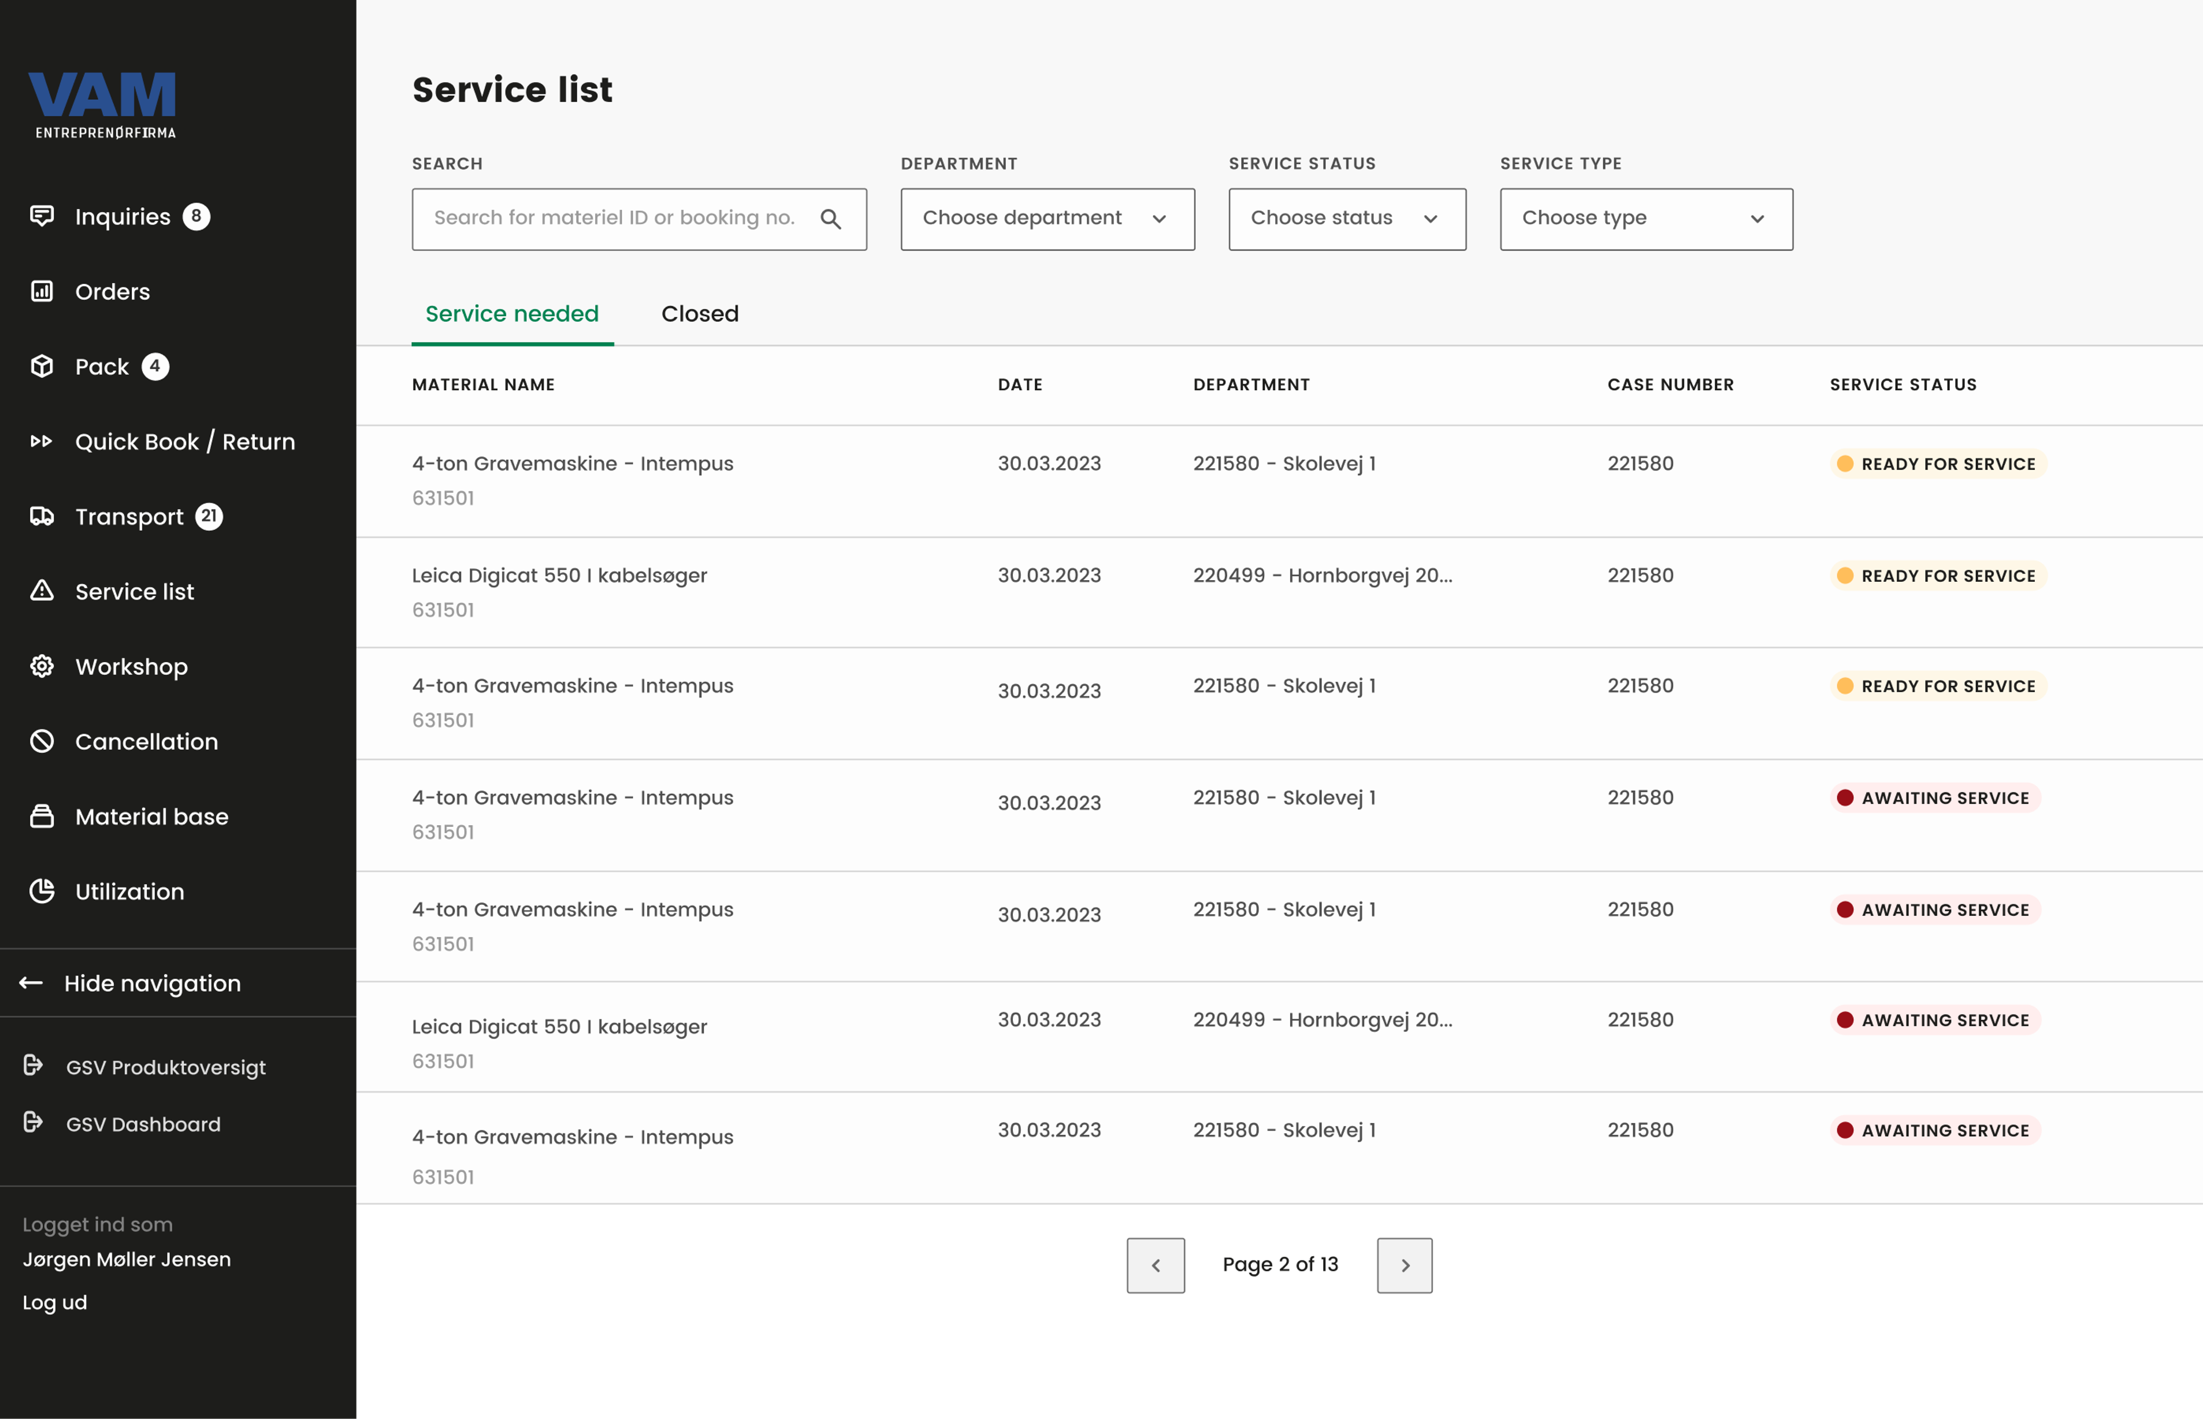Click the user name Jørgen Møller Jensen
This screenshot has height=1419, width=2203.
click(x=127, y=1259)
